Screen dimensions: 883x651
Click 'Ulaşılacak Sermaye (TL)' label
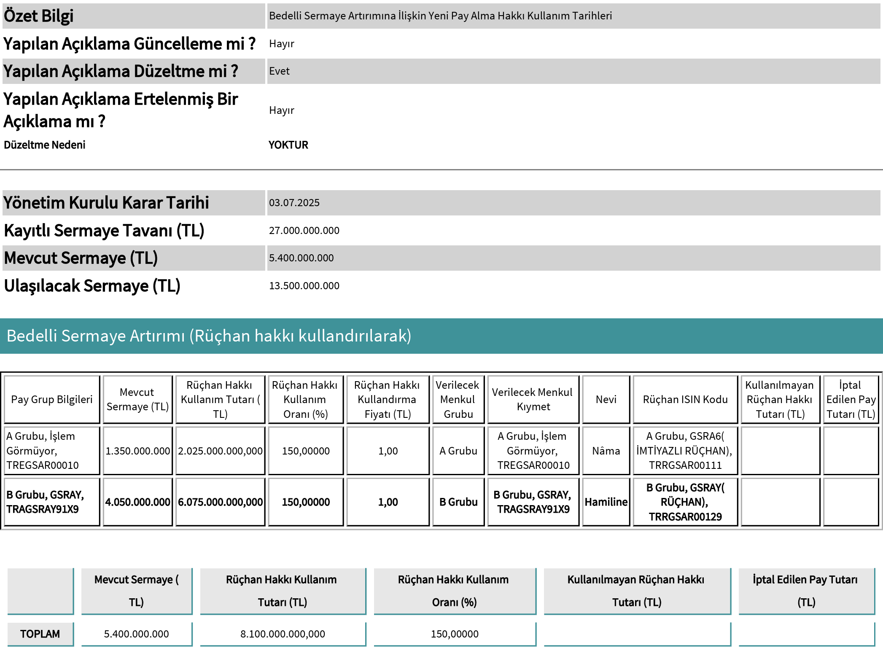pyautogui.click(x=92, y=286)
